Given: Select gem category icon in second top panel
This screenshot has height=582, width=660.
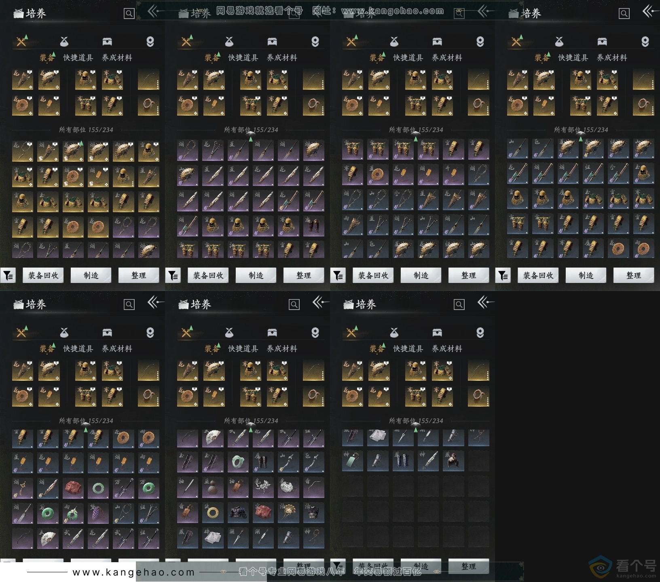Looking at the screenshot, I should [315, 41].
